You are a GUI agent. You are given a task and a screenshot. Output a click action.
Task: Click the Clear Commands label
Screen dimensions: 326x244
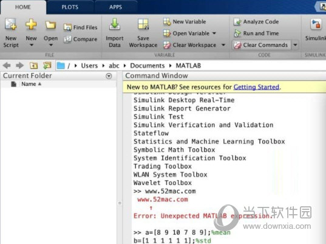click(x=265, y=45)
